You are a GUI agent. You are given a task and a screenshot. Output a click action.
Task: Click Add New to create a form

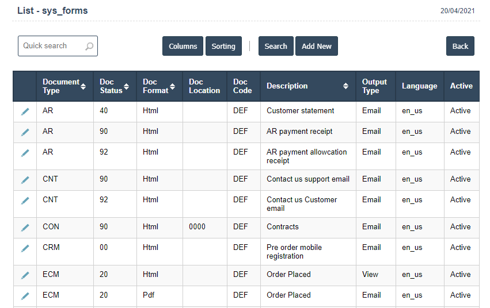(x=316, y=47)
